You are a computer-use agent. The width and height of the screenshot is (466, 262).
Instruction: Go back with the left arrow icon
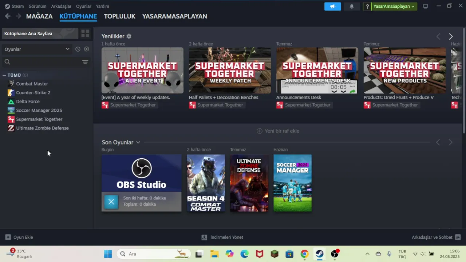tap(8, 16)
